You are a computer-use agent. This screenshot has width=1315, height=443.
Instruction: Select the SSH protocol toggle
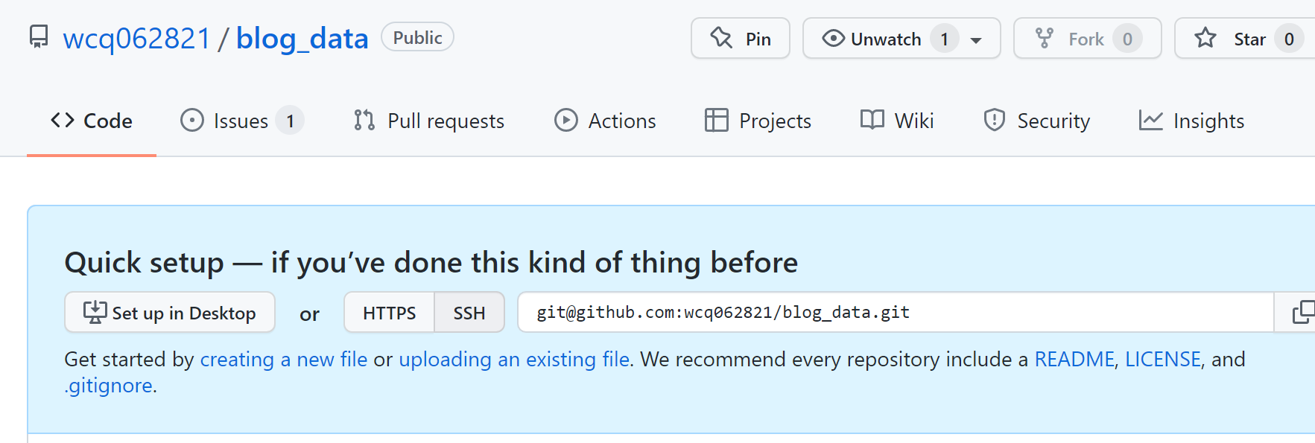[x=469, y=313]
